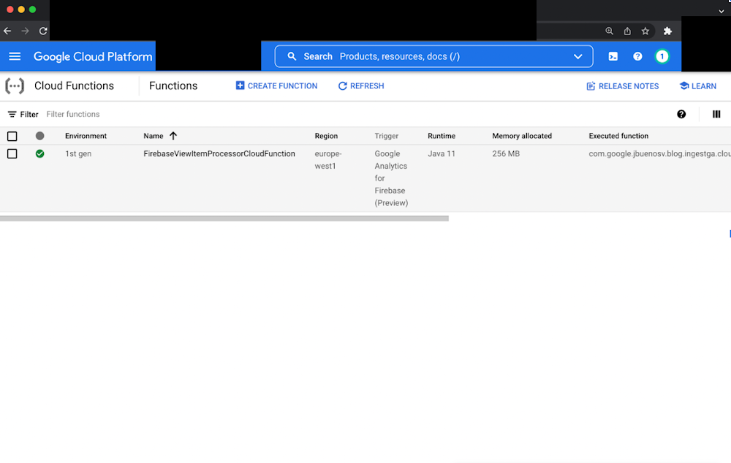Sort by the Runtime column header
This screenshot has height=463, width=731.
[x=442, y=136]
